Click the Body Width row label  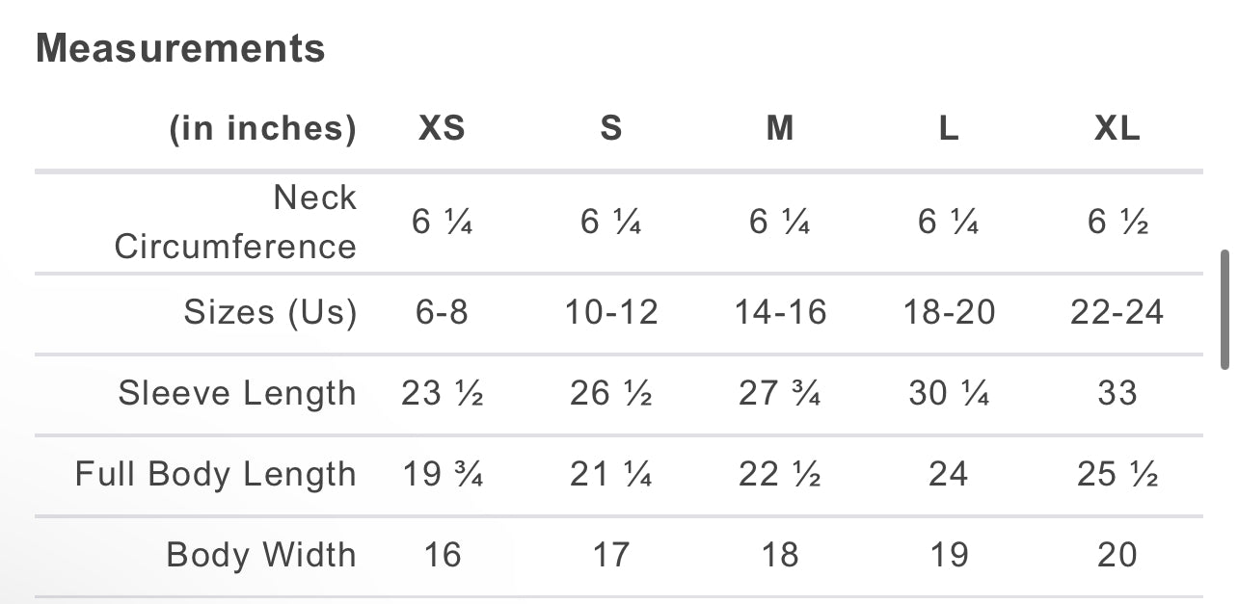pos(261,555)
